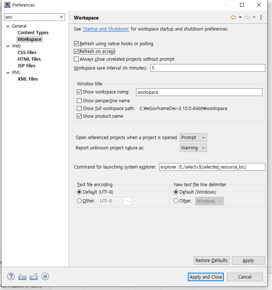Screen dimensions: 272x290
Task: Maximize the Preferences window
Action: pos(242,5)
